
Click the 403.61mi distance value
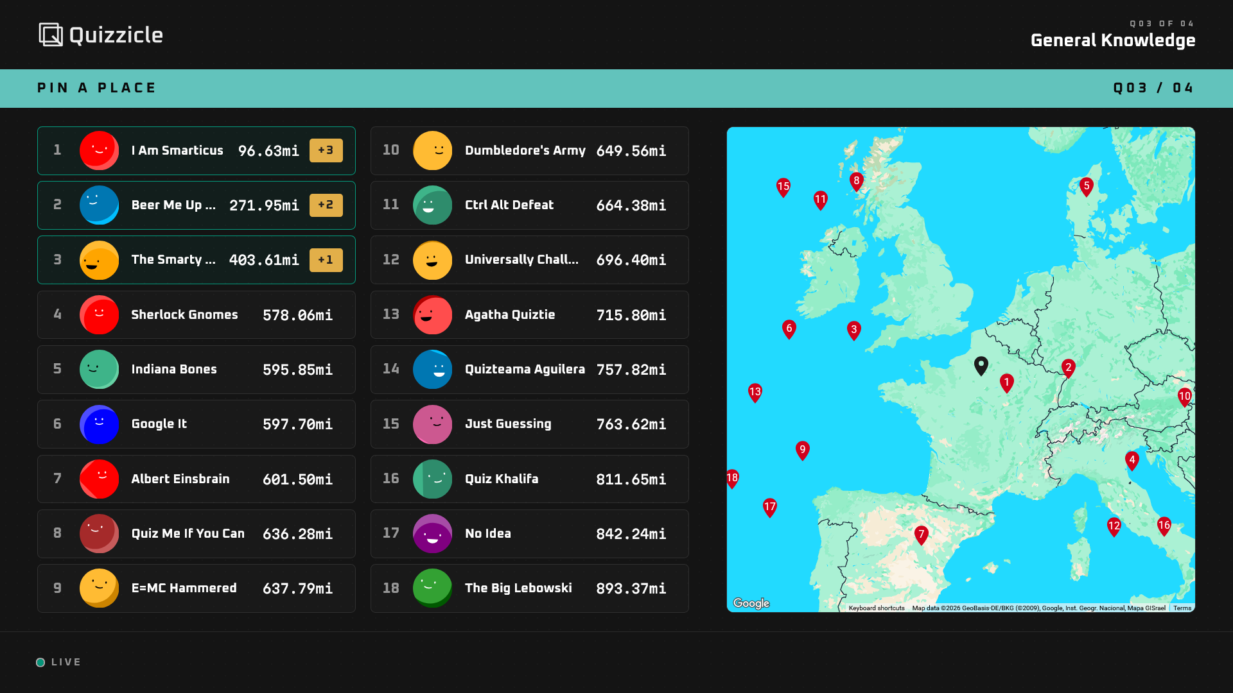pyautogui.click(x=264, y=260)
